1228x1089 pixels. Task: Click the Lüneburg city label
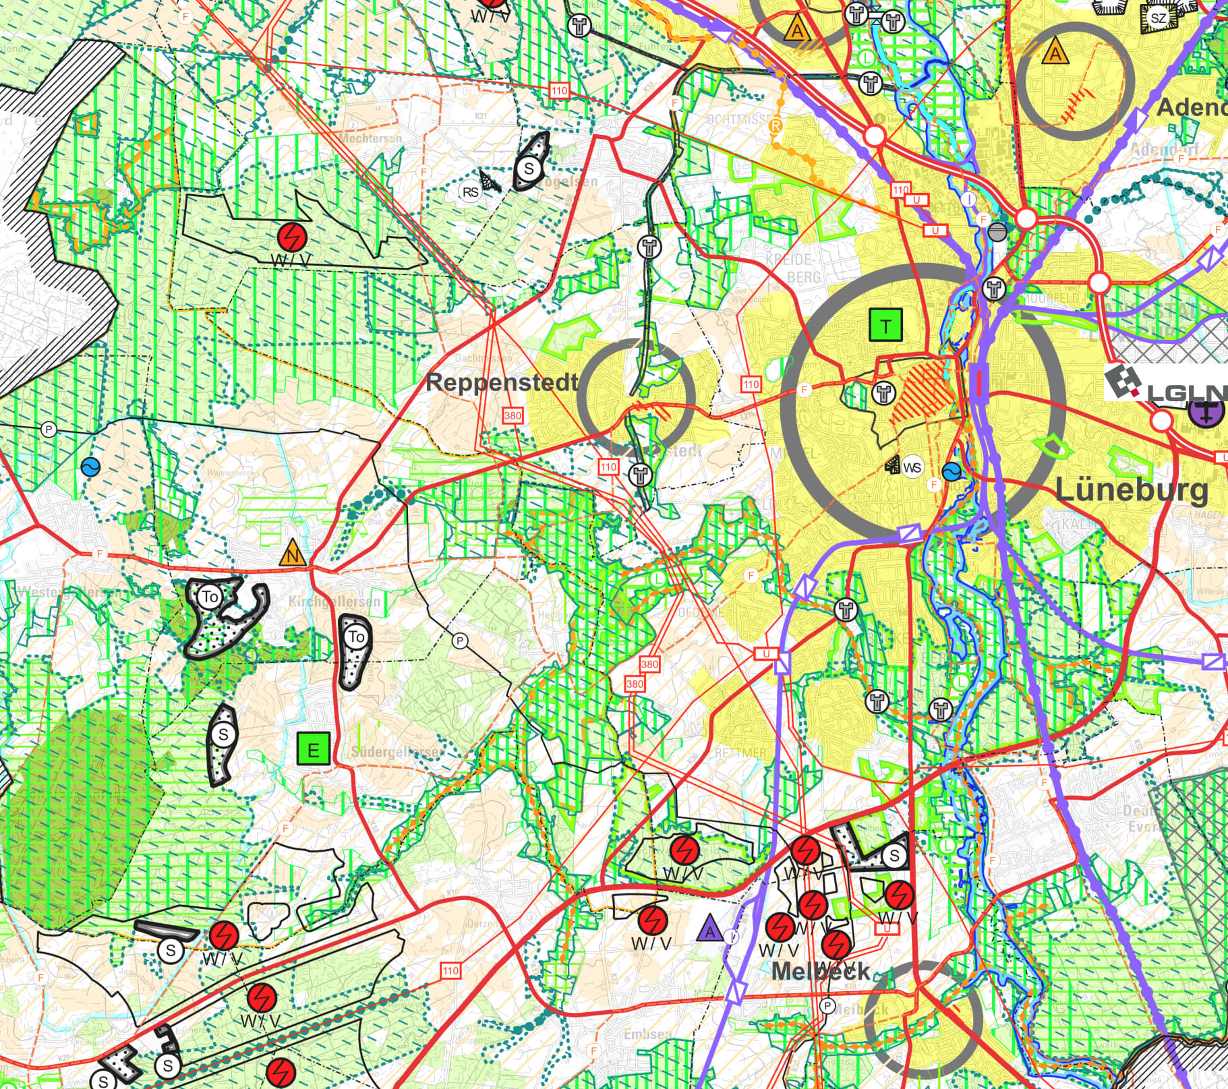click(x=1131, y=490)
